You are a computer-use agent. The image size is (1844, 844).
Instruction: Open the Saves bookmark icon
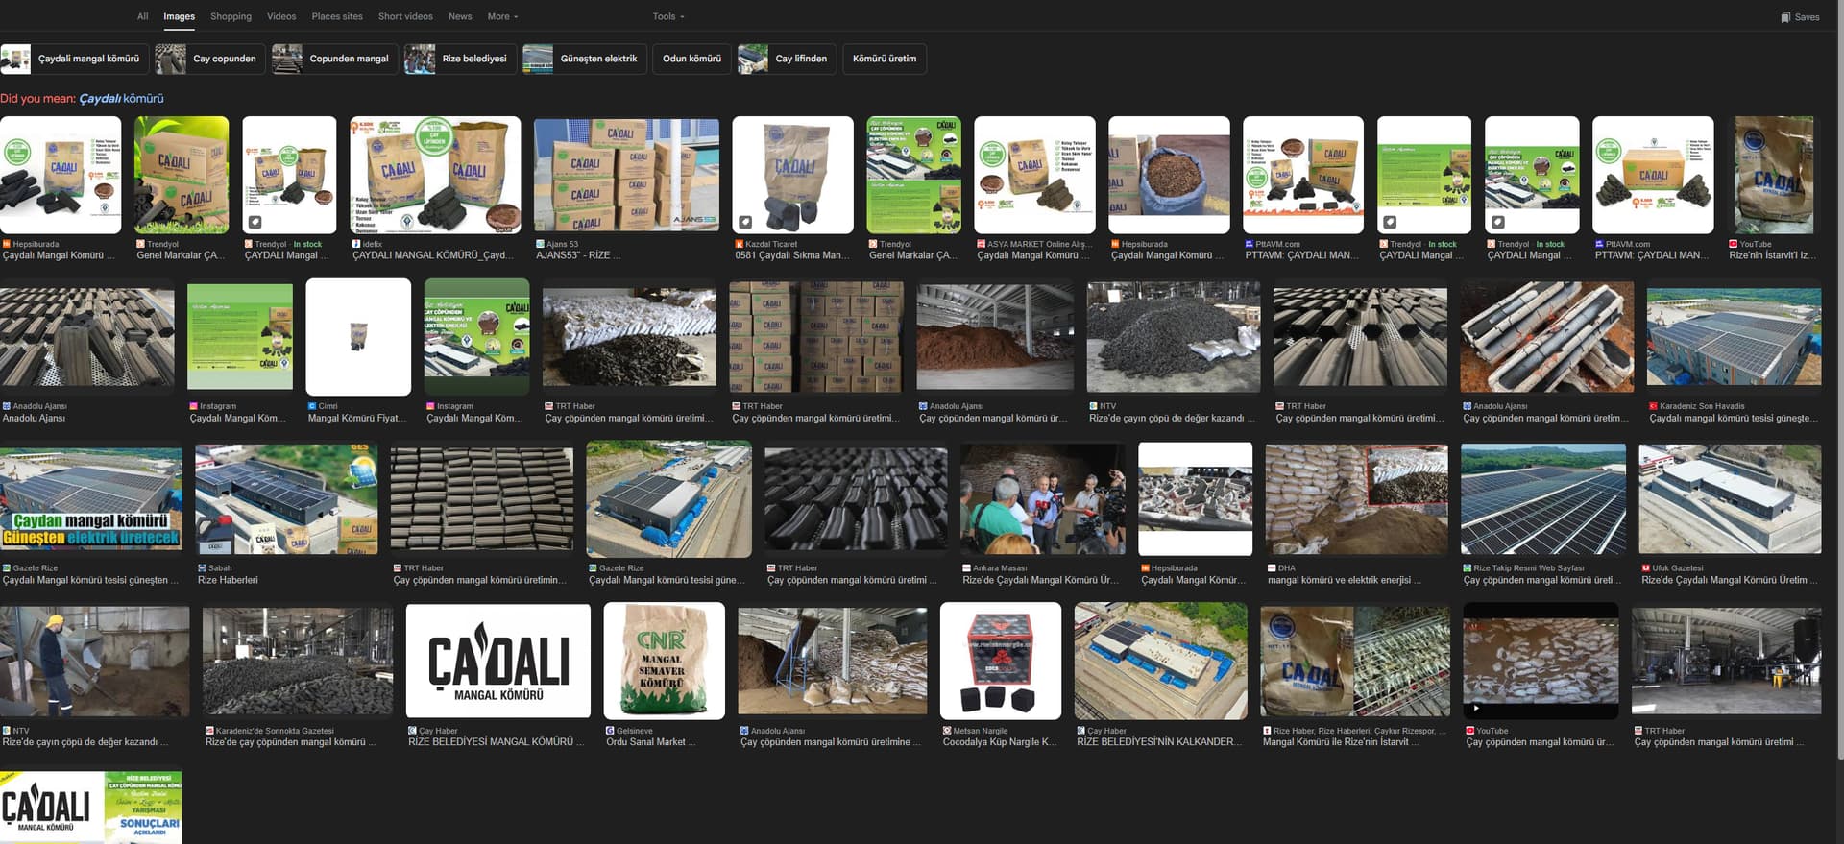click(x=1784, y=17)
